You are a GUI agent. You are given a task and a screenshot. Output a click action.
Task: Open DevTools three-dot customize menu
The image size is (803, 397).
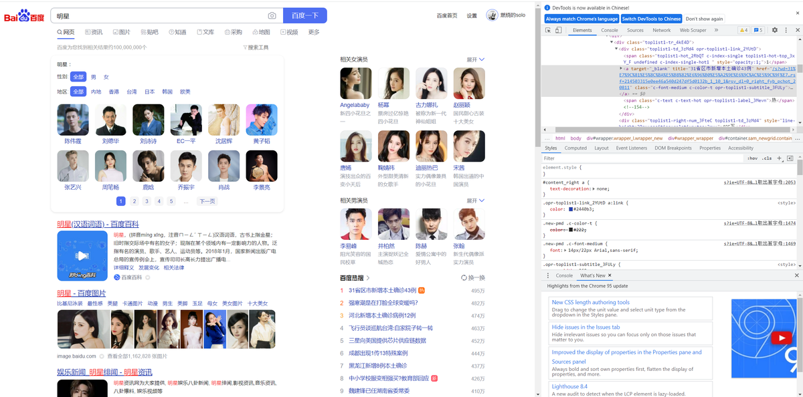point(786,30)
